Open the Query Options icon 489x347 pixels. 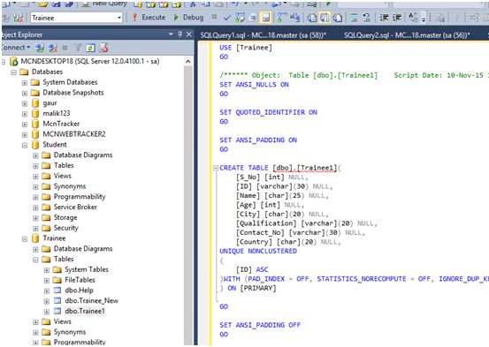click(x=253, y=18)
